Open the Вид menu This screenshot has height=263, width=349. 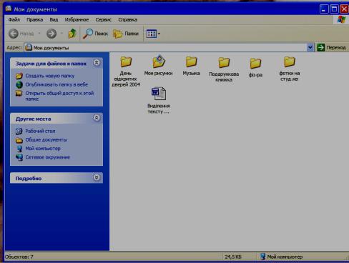[54, 20]
